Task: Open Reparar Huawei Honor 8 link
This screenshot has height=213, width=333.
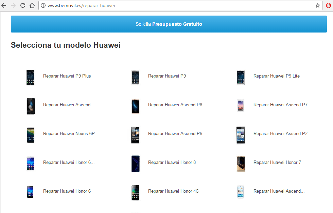Action: pos(172,163)
